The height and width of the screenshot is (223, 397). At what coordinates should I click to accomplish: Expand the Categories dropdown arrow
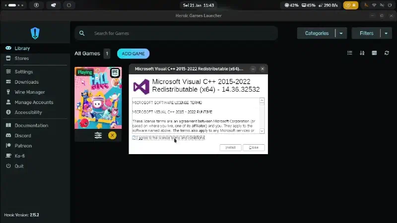(341, 33)
